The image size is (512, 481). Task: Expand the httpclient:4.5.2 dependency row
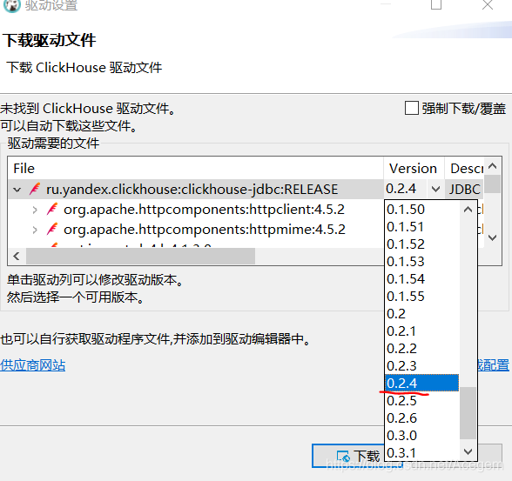35,210
